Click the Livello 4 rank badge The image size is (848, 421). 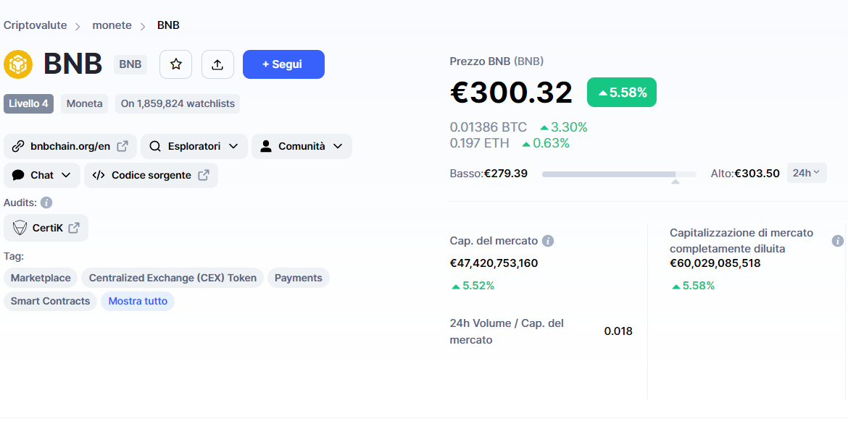[x=29, y=103]
